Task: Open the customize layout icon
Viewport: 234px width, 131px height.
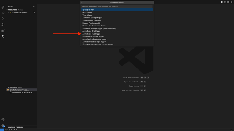Action: click(232, 2)
